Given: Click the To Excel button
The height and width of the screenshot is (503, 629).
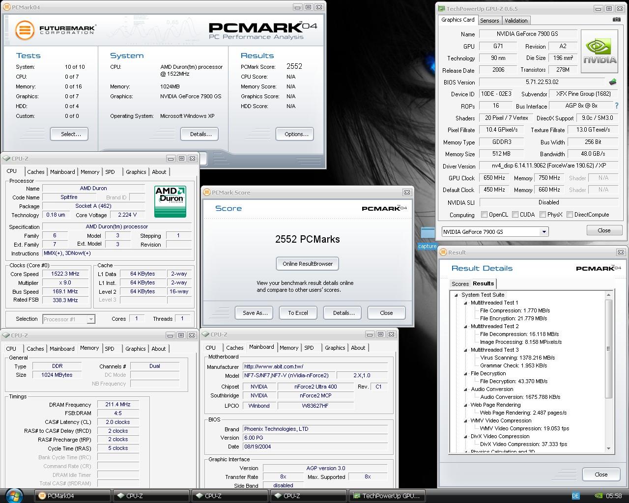Looking at the screenshot, I should [298, 313].
